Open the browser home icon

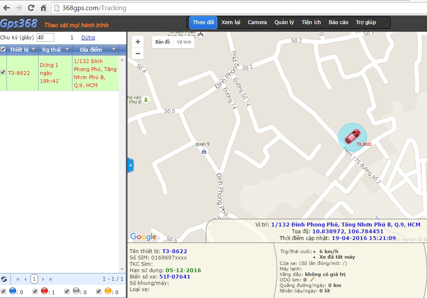tap(43, 8)
